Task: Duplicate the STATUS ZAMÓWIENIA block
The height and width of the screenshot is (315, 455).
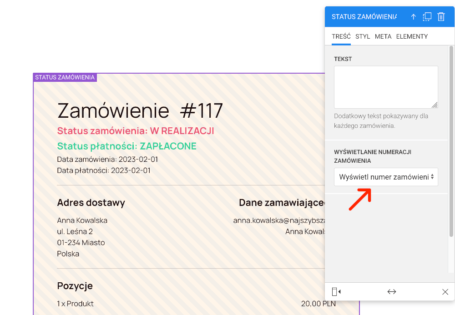Action: [x=427, y=16]
